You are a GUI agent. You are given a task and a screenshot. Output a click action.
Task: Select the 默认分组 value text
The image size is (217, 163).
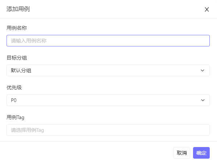[x=21, y=70]
